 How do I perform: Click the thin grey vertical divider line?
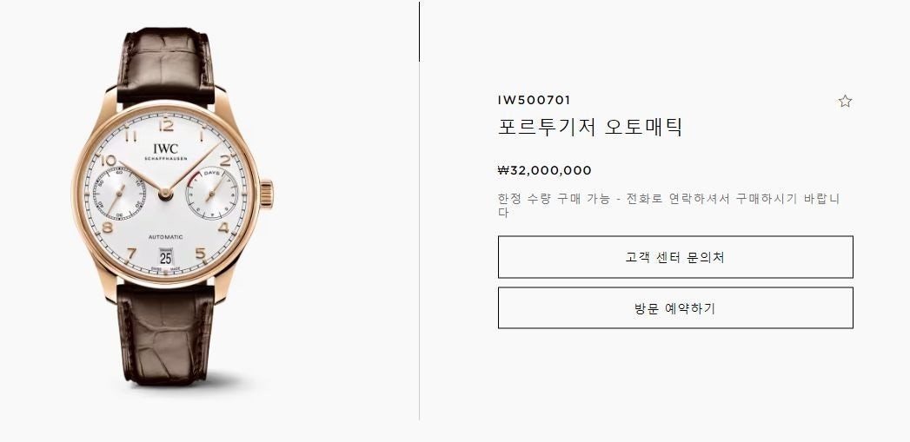pyautogui.click(x=419, y=241)
